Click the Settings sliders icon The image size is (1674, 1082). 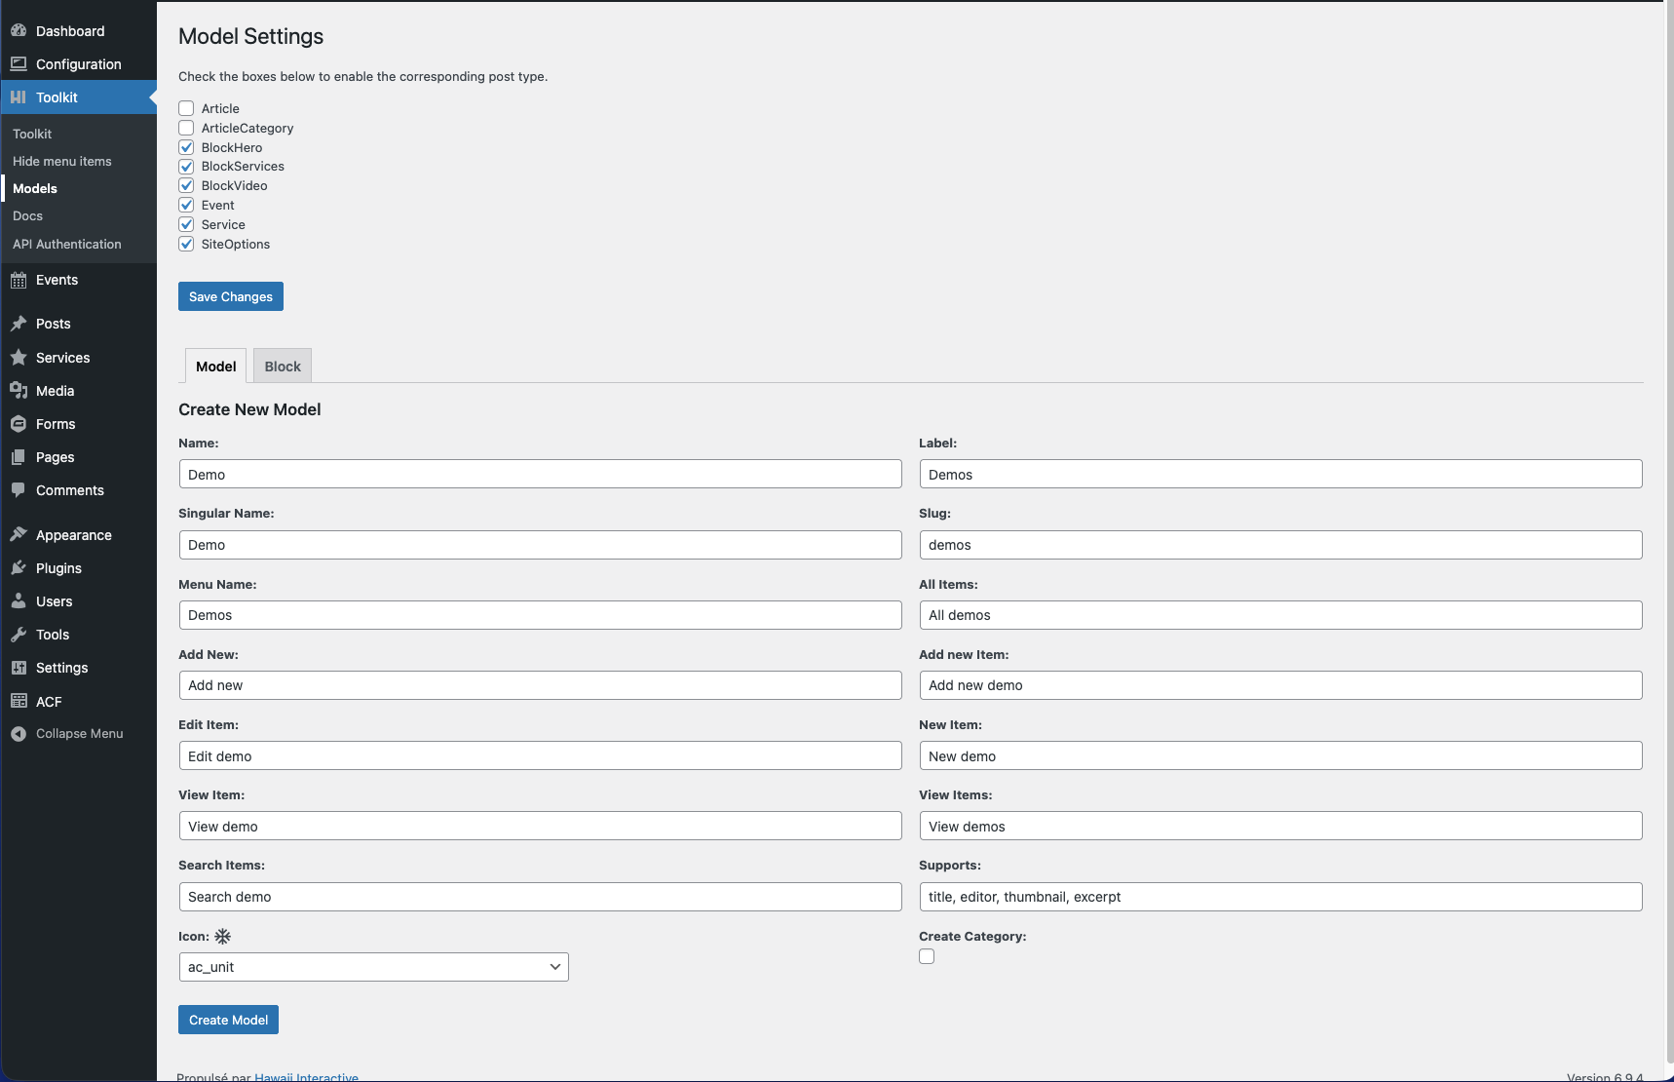[x=19, y=668]
